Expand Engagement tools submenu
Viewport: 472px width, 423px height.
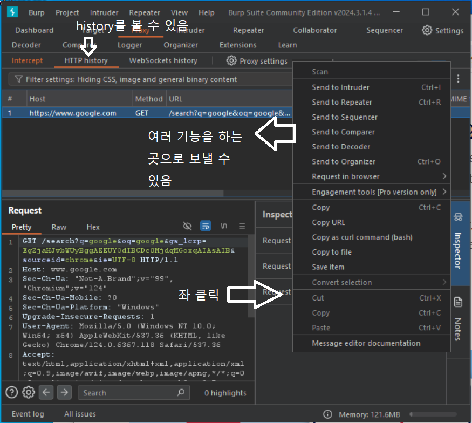click(372, 192)
